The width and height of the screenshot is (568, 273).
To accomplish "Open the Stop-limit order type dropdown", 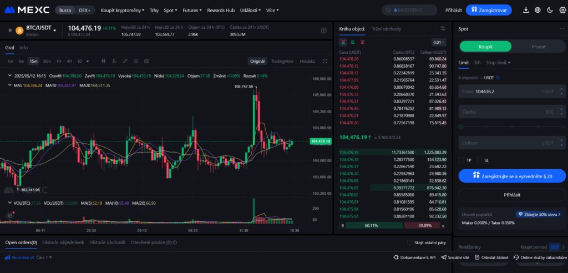I will (x=498, y=62).
